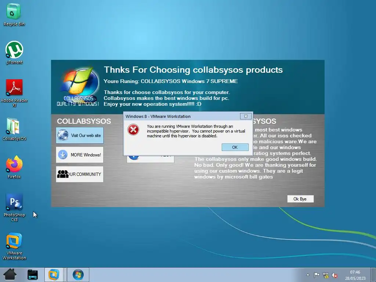The width and height of the screenshot is (376, 282).
Task: Open the CollabSysOS desktop folder icon
Action: pyautogui.click(x=14, y=129)
